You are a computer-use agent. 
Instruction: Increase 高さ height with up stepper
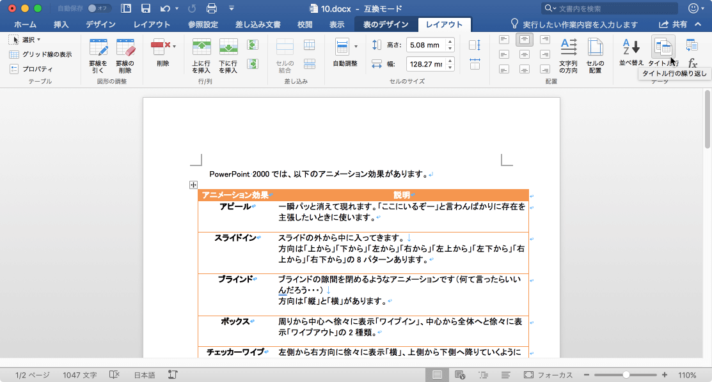point(450,42)
